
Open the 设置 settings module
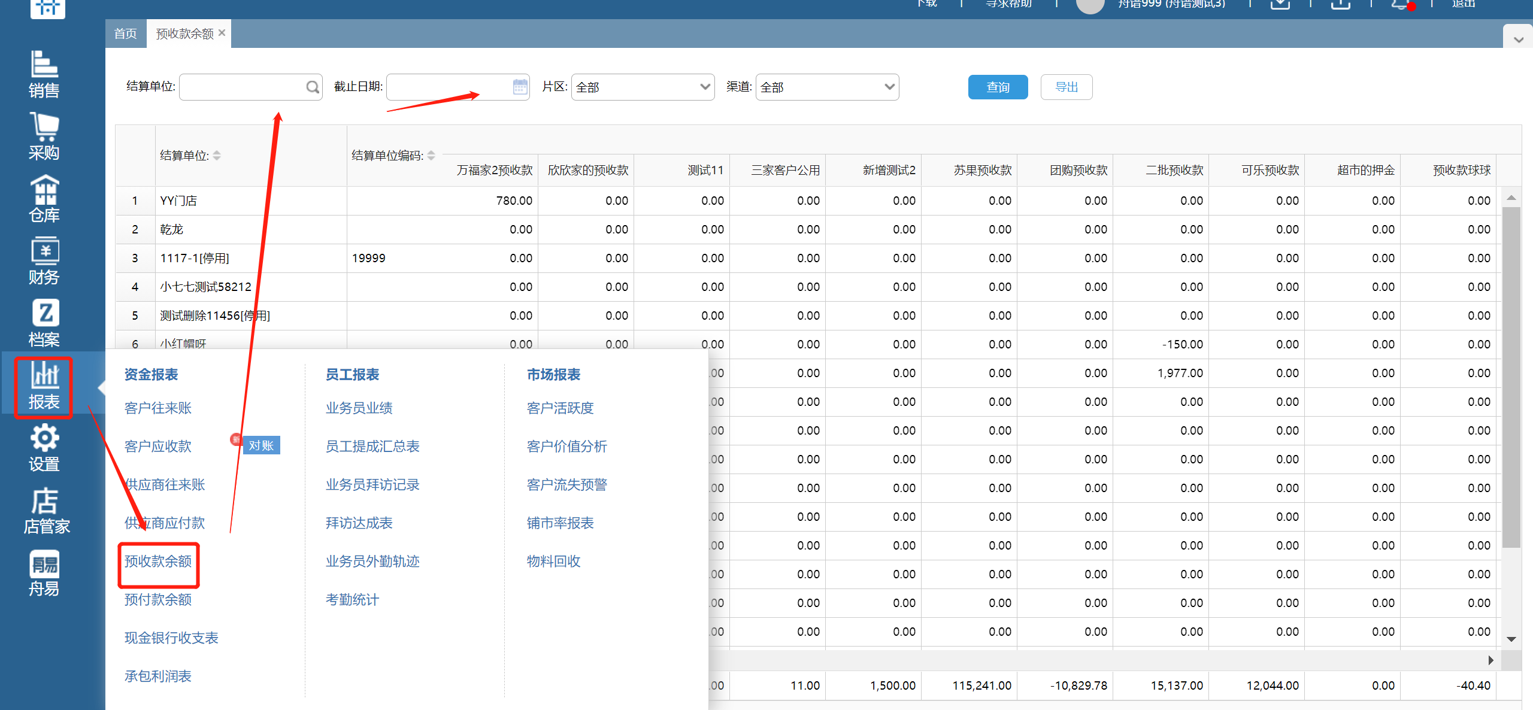(x=44, y=448)
